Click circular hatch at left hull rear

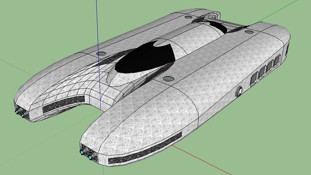[x=188, y=16]
